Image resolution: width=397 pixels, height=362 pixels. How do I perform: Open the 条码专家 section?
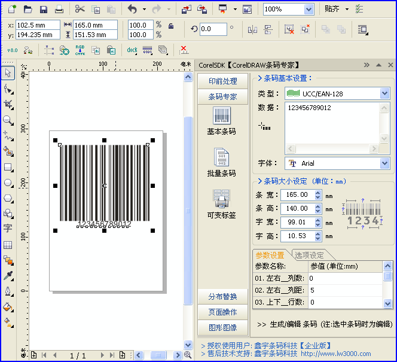[x=223, y=96]
